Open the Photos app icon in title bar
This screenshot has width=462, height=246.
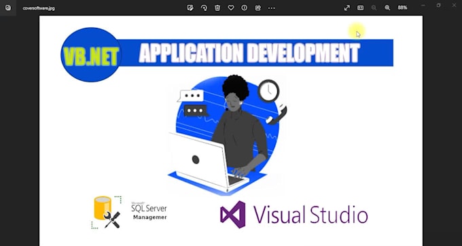[8, 7]
